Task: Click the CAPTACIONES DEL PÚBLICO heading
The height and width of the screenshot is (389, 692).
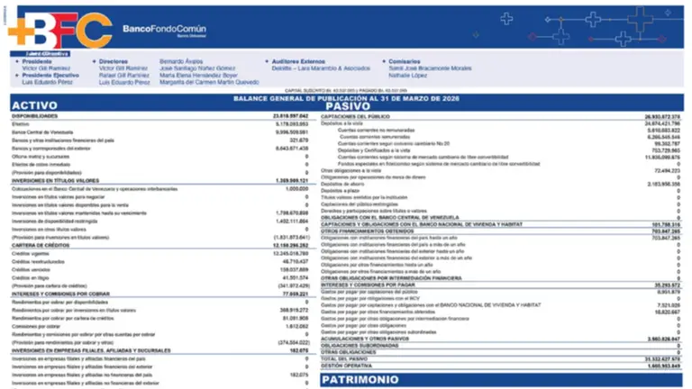Action: [x=360, y=116]
